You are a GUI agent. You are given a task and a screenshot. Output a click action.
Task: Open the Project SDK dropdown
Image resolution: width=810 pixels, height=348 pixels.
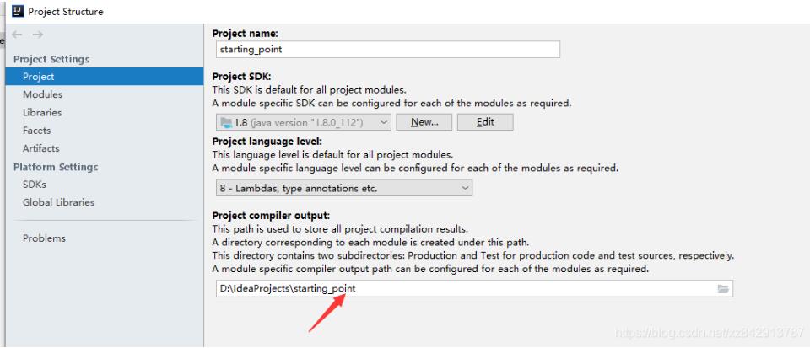click(x=385, y=123)
